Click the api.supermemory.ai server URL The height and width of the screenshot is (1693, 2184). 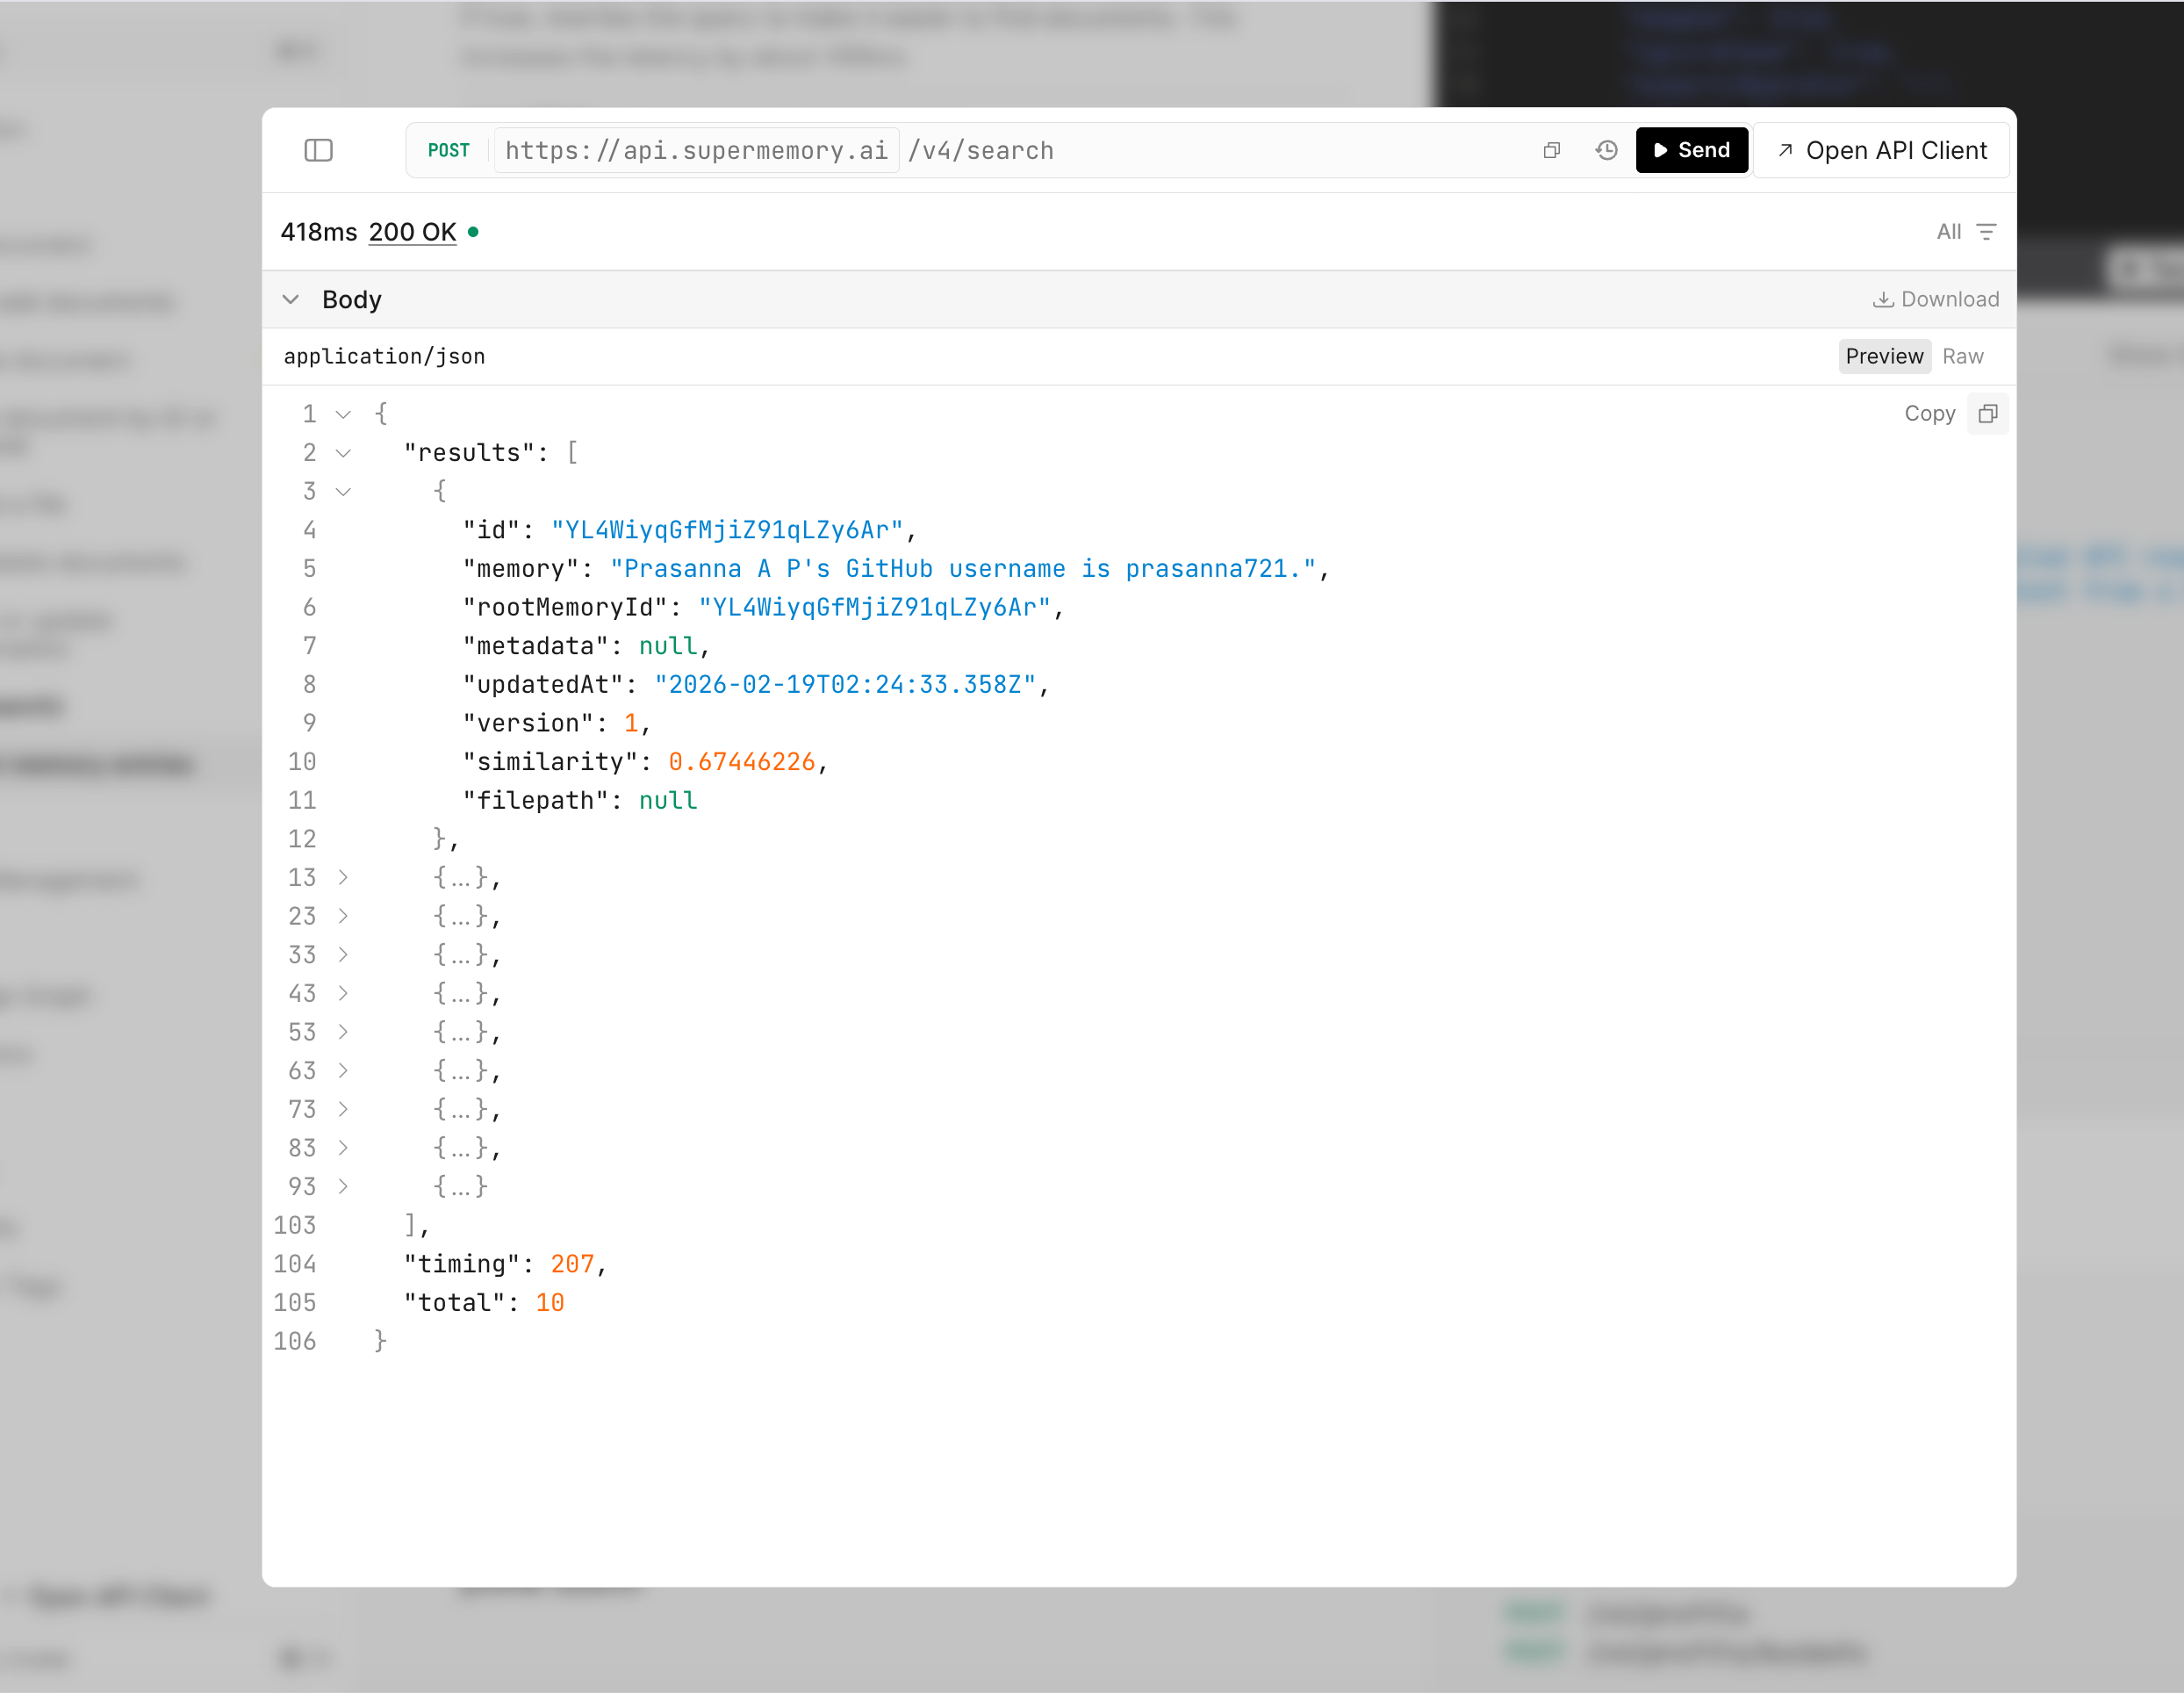pyautogui.click(x=696, y=150)
